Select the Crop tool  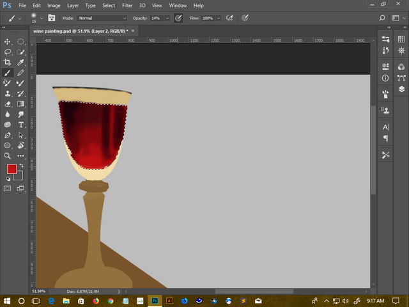pyautogui.click(x=8, y=62)
